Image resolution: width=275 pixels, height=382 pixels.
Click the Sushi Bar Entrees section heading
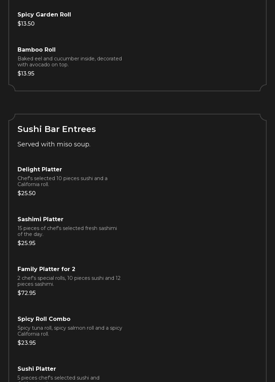[56, 129]
